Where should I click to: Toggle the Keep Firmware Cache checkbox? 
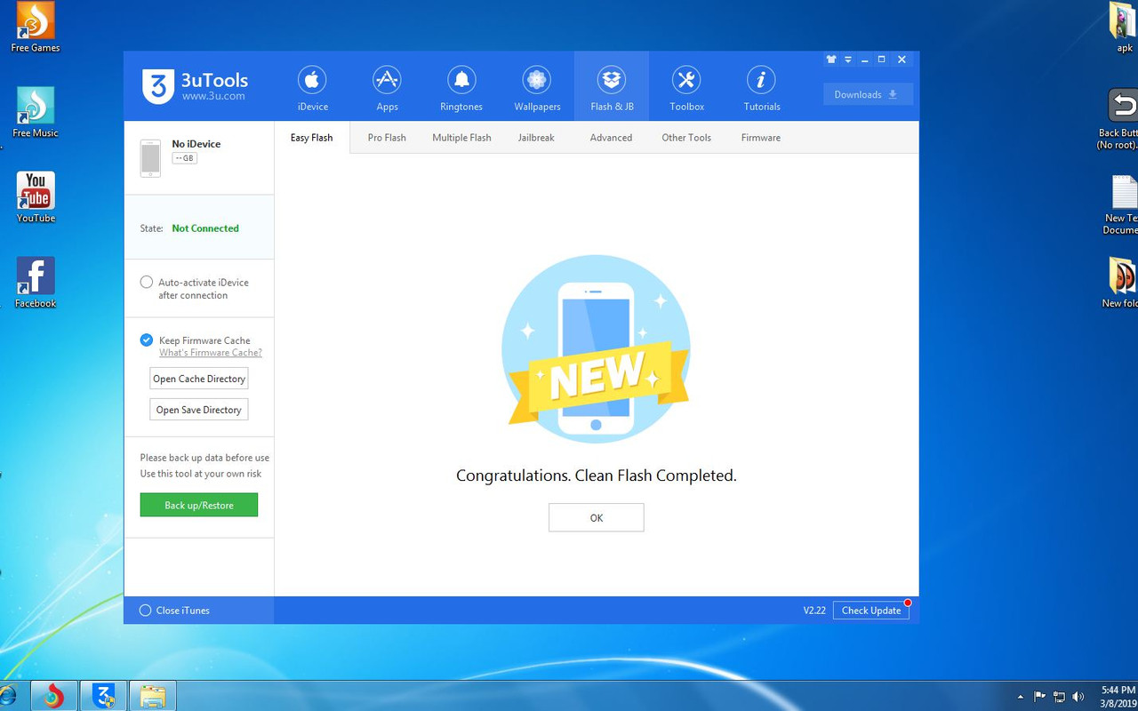pyautogui.click(x=147, y=340)
